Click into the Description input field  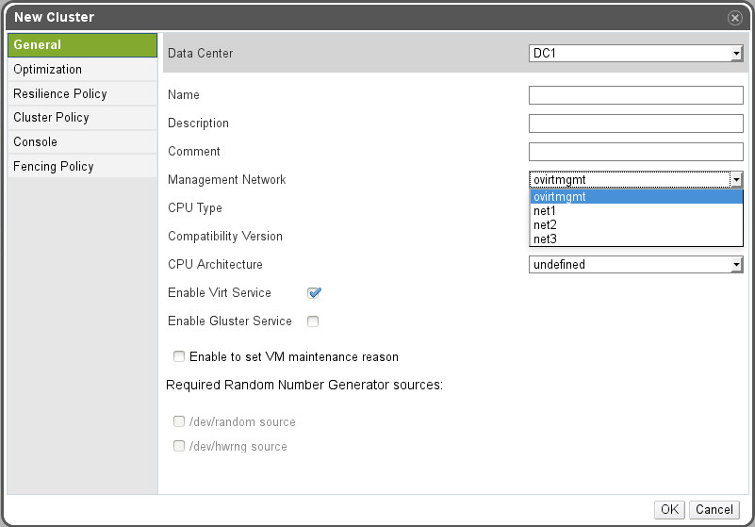coord(636,124)
